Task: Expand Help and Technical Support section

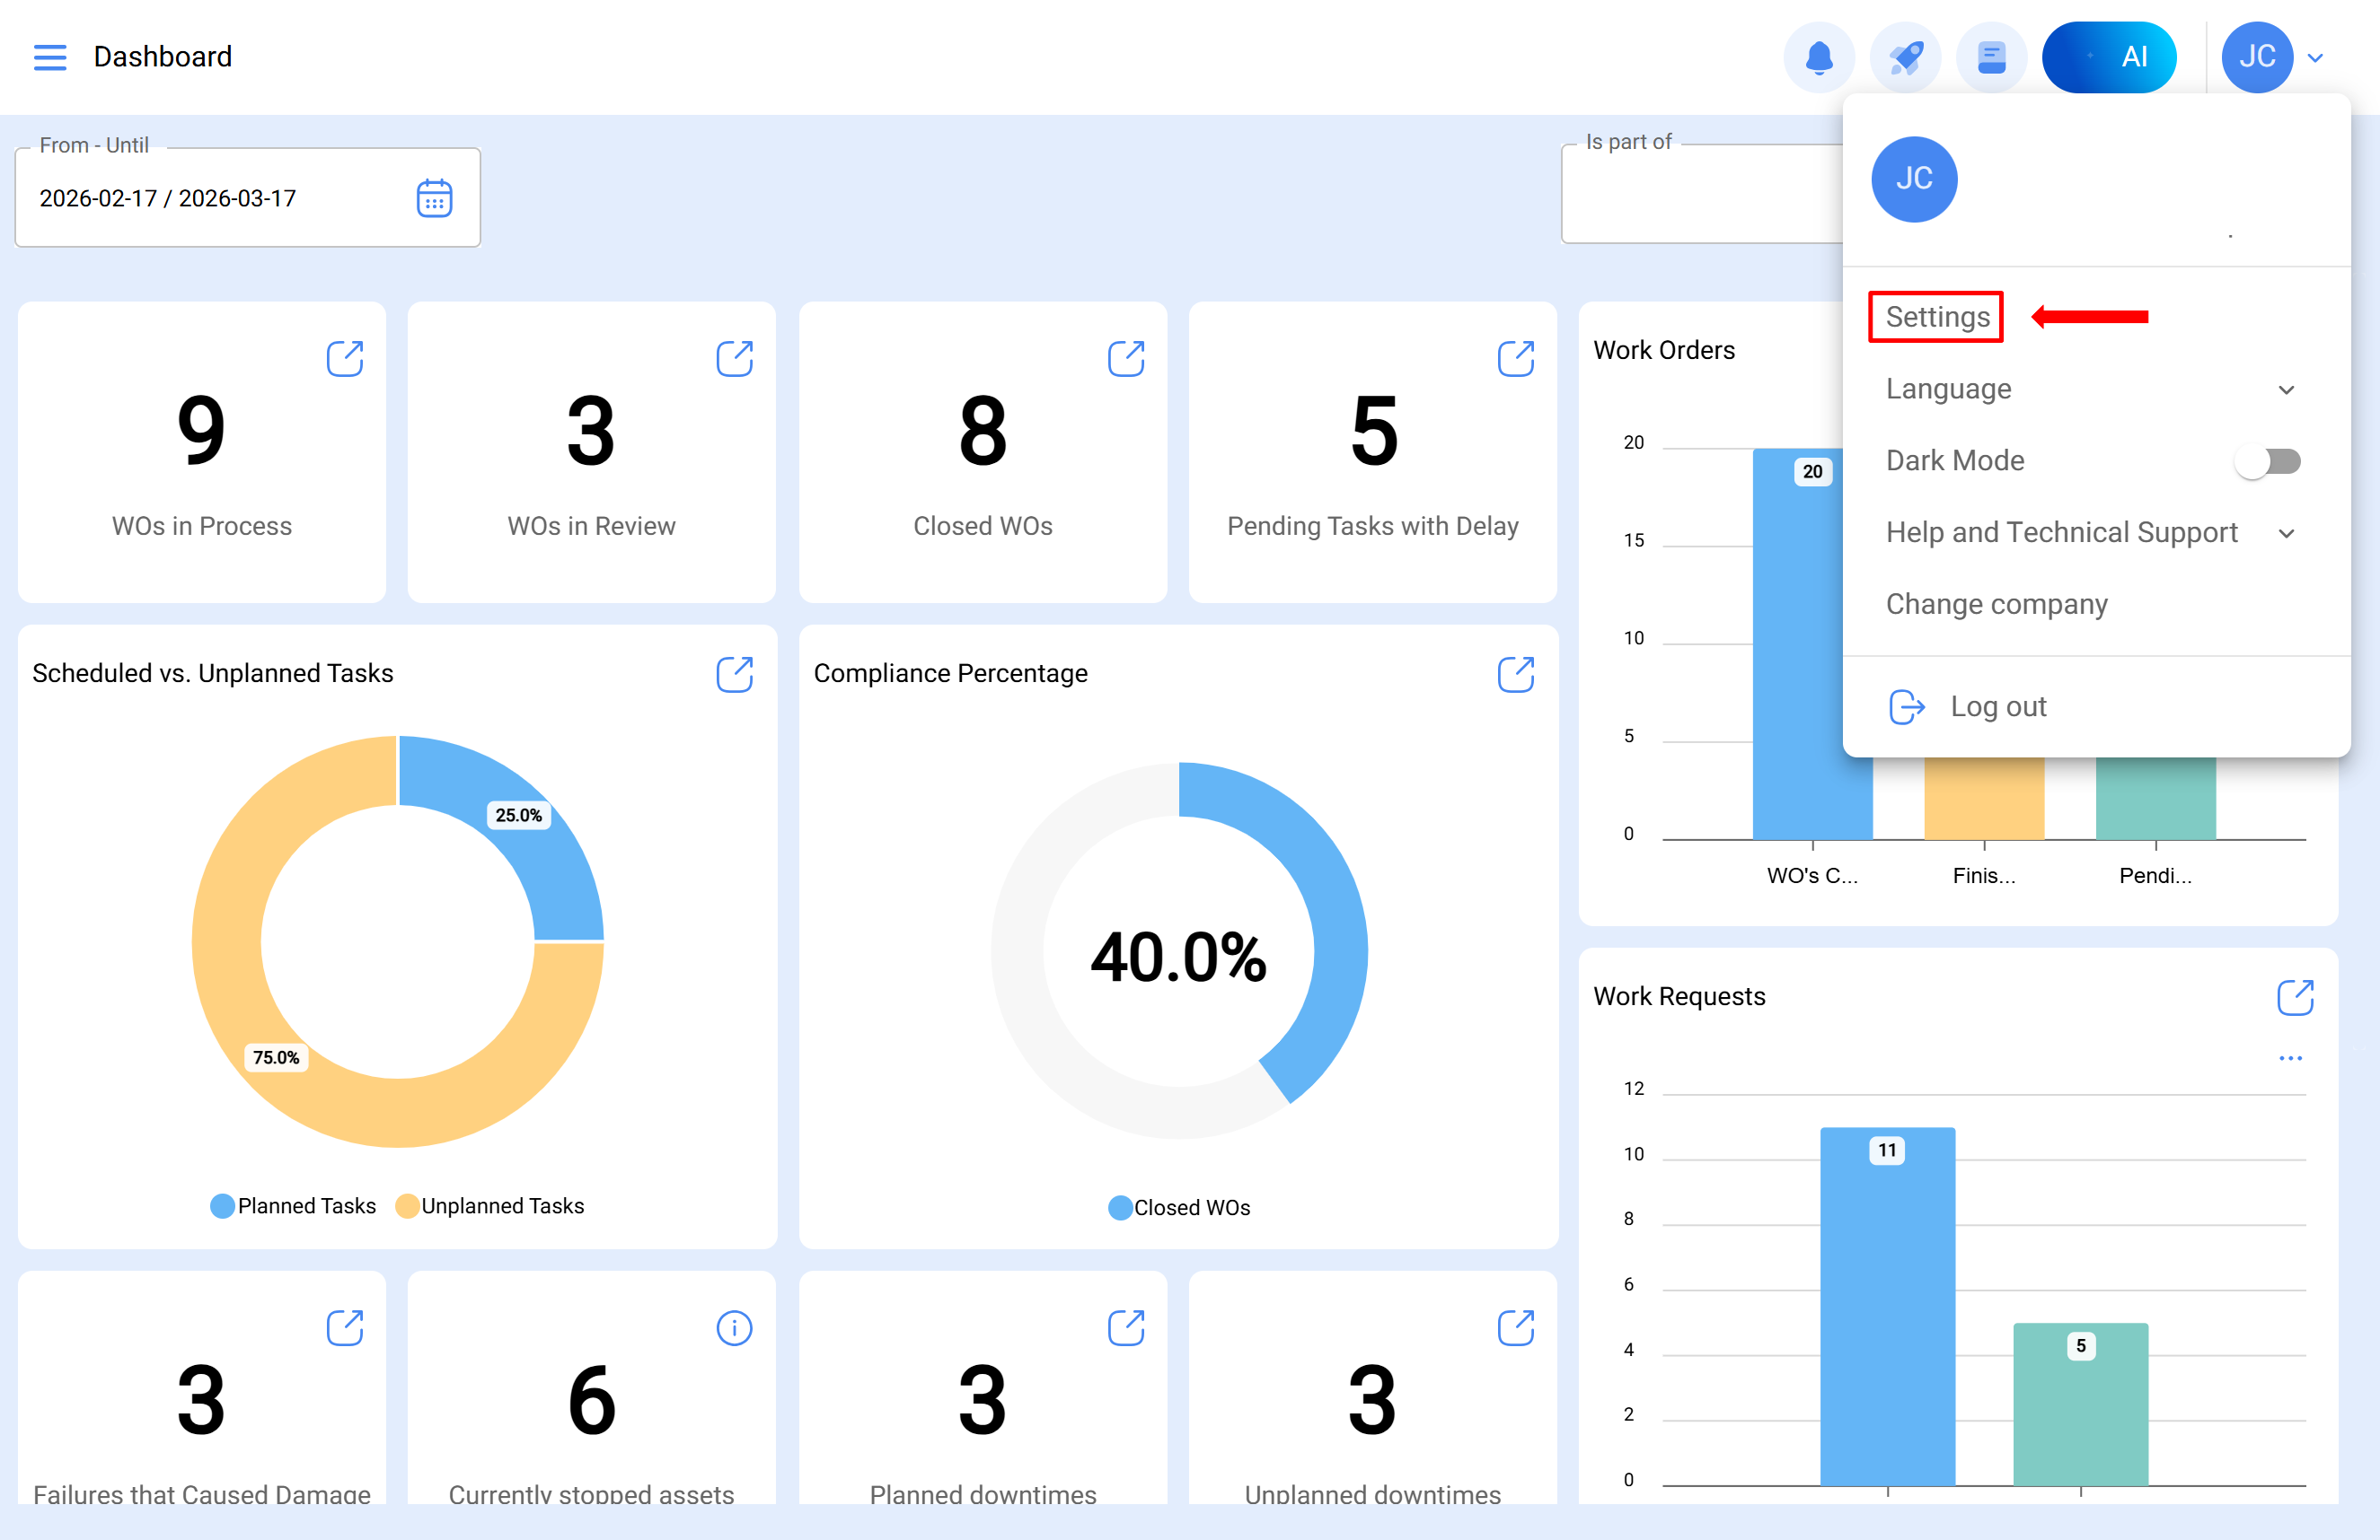Action: tap(2091, 533)
